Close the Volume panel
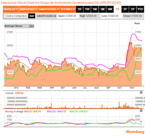The image size is (145, 137). [x=141, y=92]
